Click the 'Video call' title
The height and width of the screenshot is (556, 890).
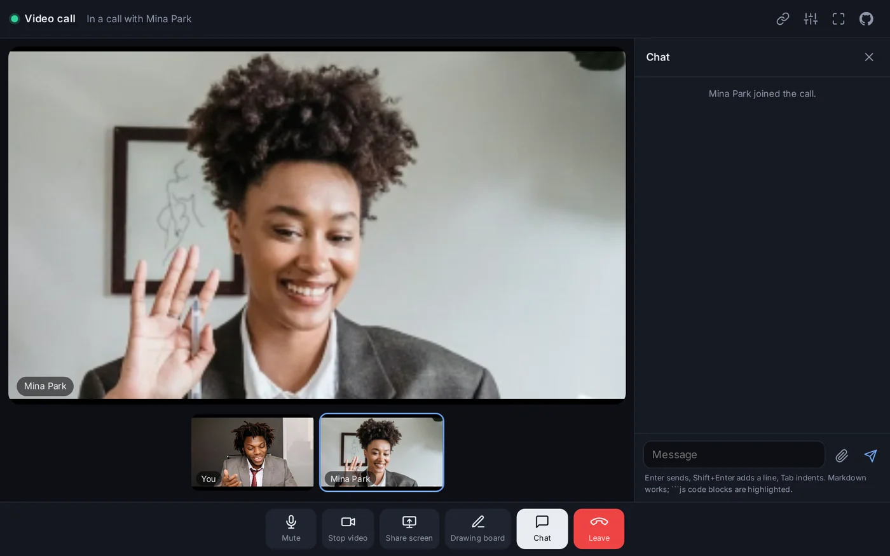coord(50,19)
